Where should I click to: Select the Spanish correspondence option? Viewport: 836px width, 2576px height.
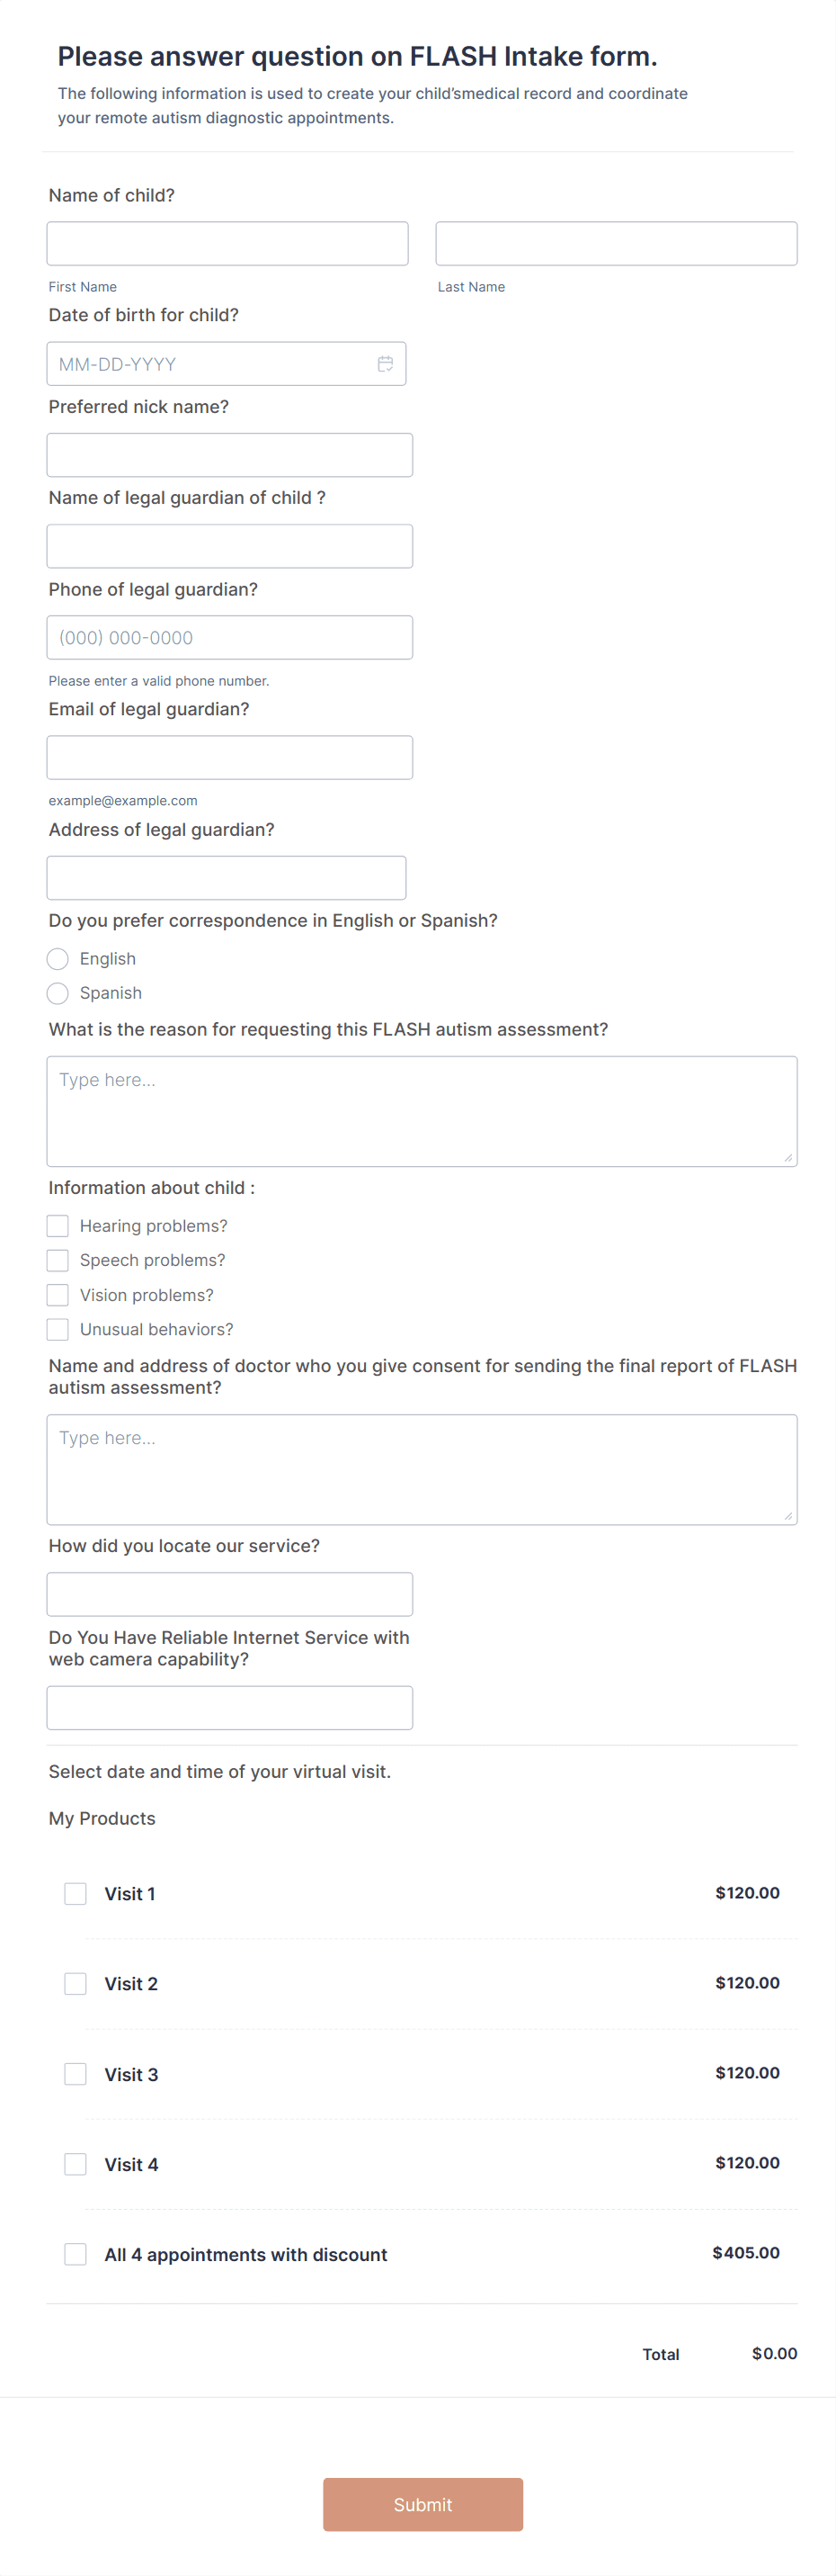(57, 992)
